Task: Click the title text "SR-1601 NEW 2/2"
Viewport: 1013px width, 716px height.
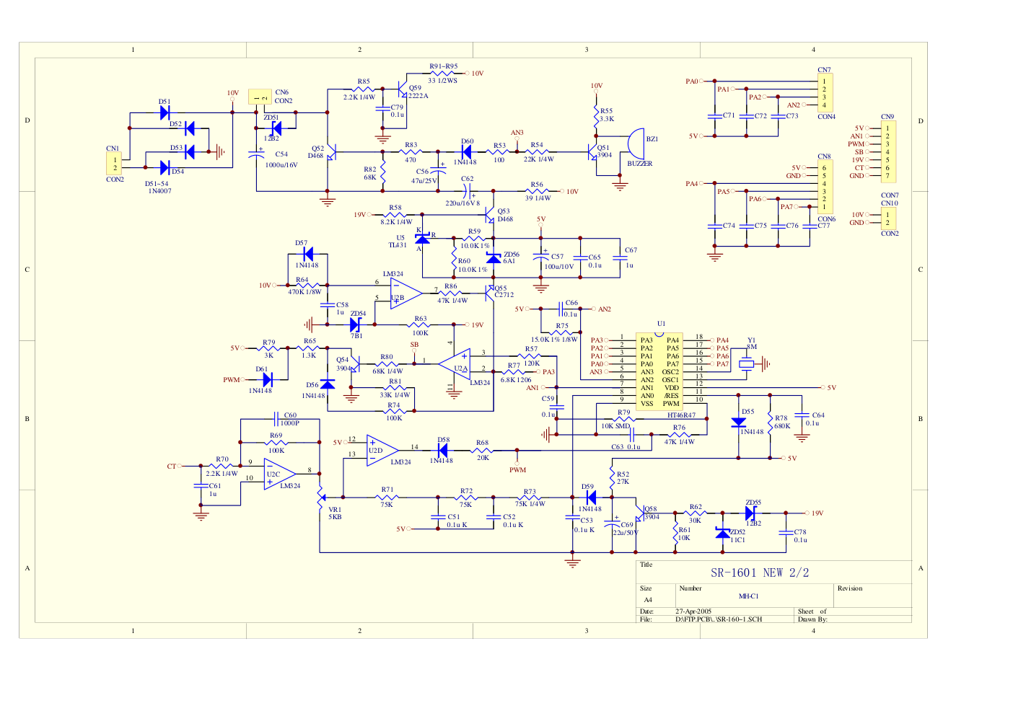Action: 760,573
